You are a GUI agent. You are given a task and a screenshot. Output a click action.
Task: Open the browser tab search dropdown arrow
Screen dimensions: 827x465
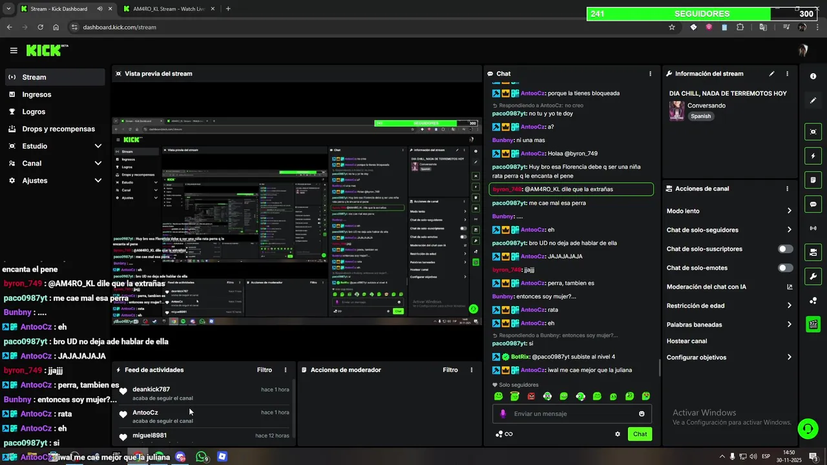8,9
